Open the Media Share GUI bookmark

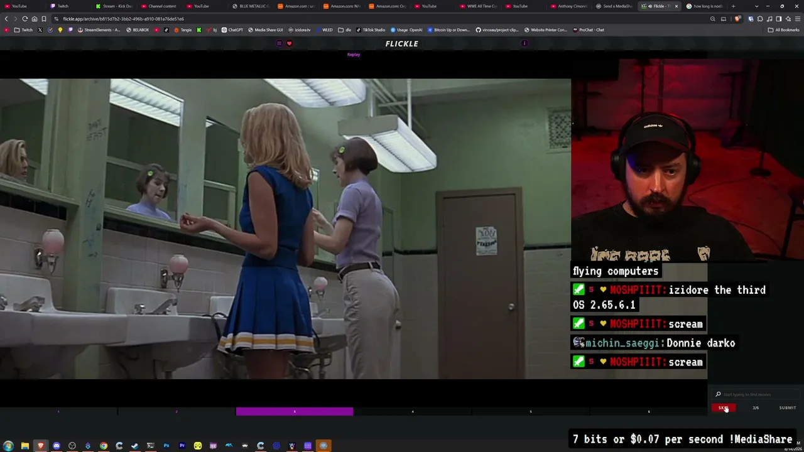coord(266,30)
